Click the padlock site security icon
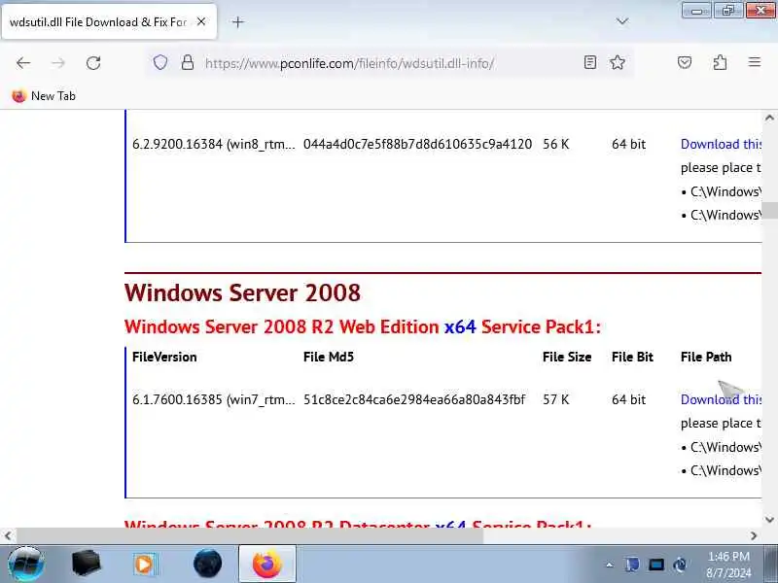The width and height of the screenshot is (778, 583). (x=187, y=62)
